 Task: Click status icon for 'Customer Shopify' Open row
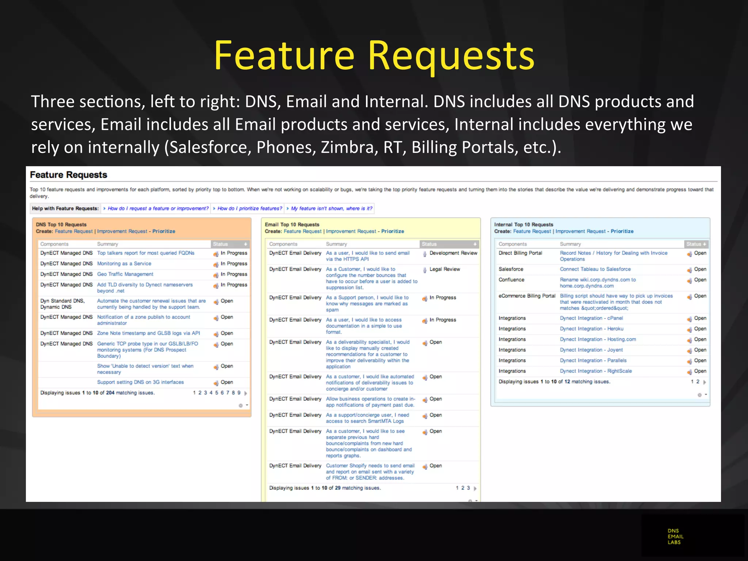[425, 466]
